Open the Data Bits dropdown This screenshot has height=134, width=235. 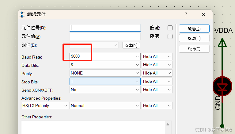point(105,65)
